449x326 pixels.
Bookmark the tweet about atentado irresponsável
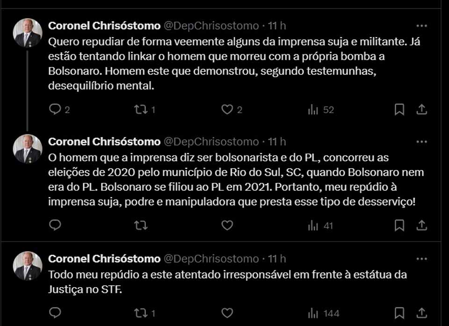pyautogui.click(x=399, y=312)
